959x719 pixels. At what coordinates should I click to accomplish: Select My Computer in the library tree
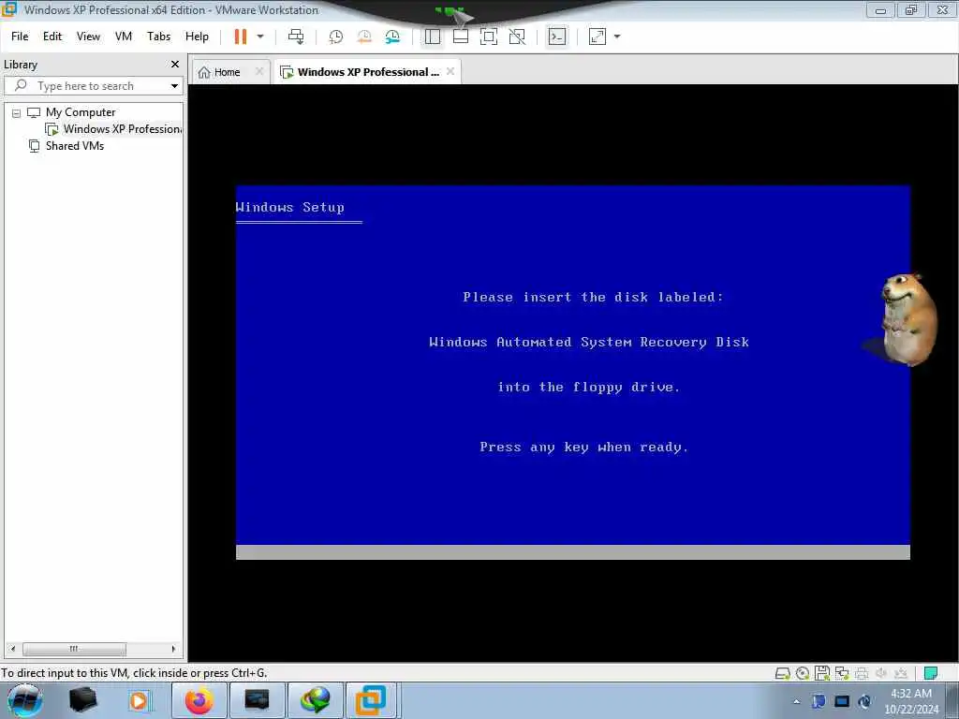click(x=81, y=112)
